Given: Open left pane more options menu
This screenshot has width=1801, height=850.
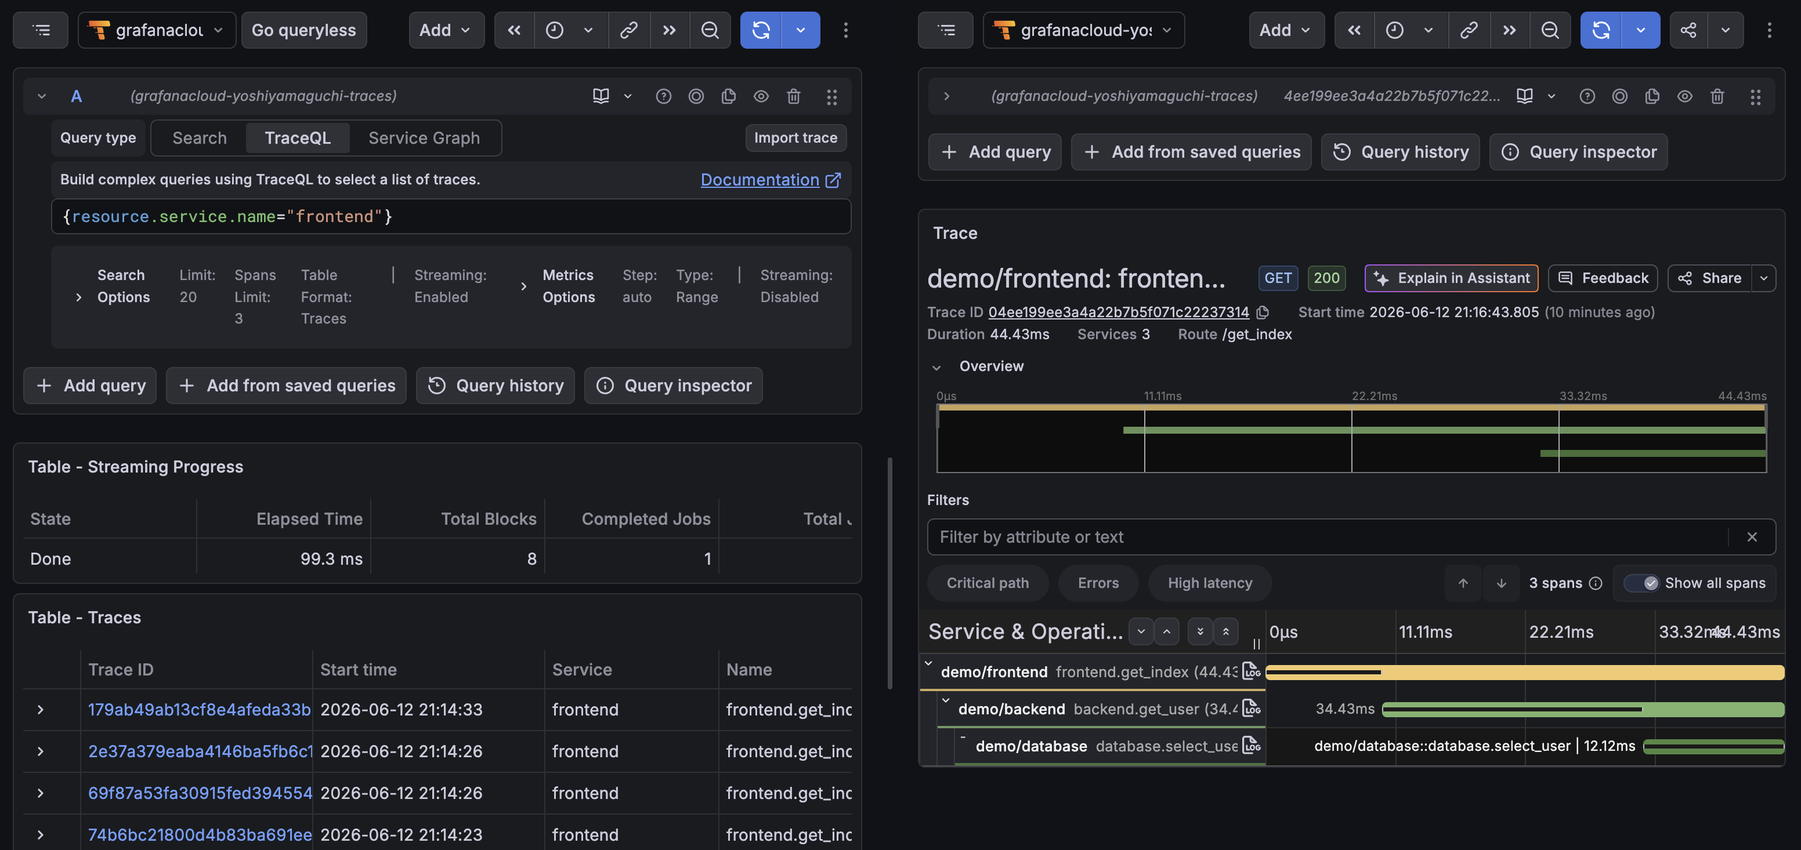Looking at the screenshot, I should (845, 30).
